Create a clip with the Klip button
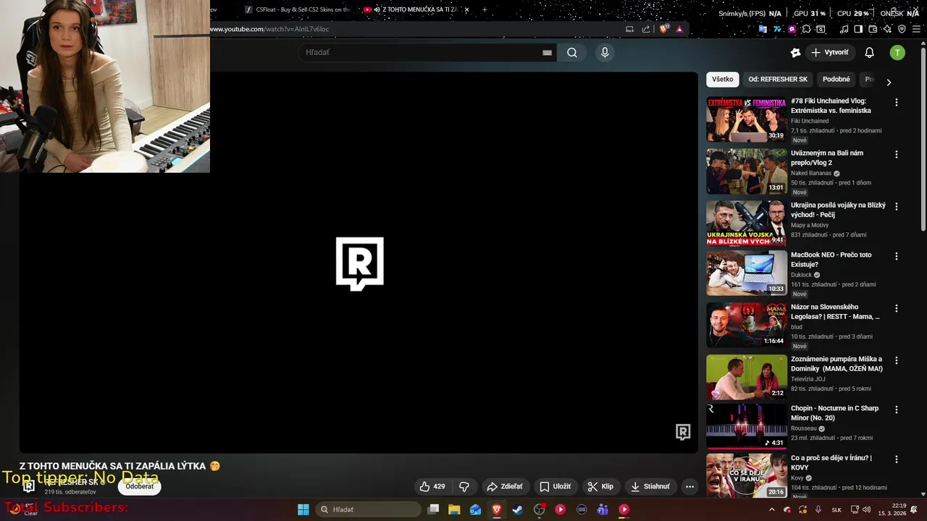 (x=600, y=486)
